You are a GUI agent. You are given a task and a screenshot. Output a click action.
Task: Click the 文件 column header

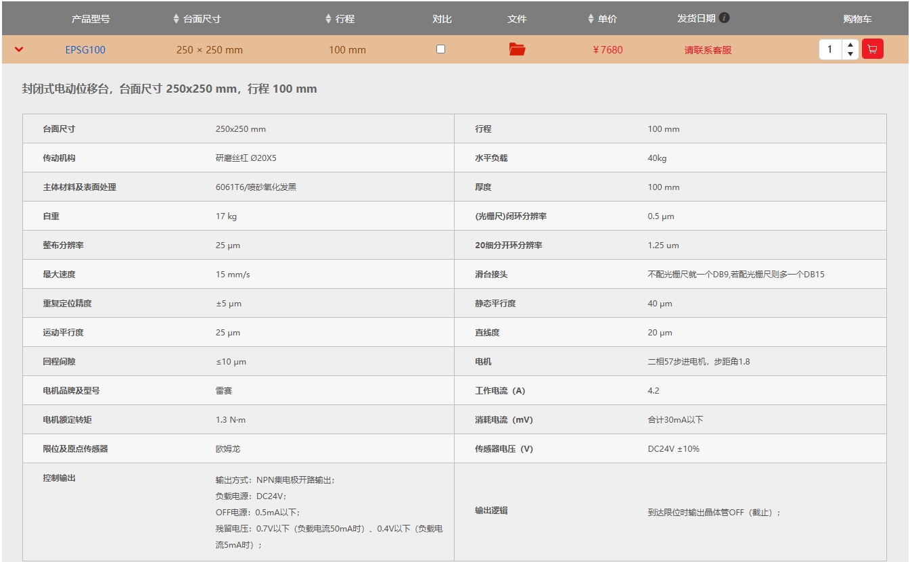[517, 19]
